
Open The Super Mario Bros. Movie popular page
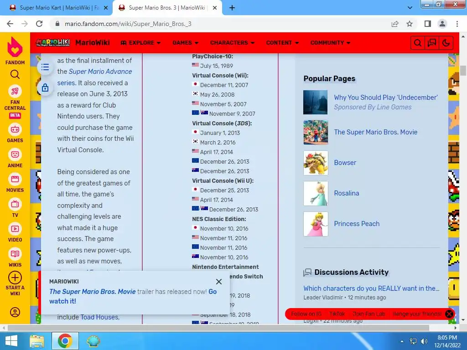[376, 132]
